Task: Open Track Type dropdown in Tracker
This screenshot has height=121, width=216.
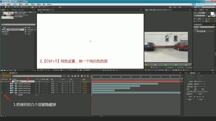Action: click(199, 87)
